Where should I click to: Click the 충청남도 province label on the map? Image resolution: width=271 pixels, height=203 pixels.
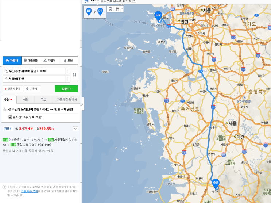(x=190, y=109)
